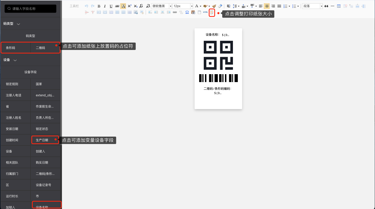
Task: Toggle strikethrough formatting
Action: (x=117, y=6)
